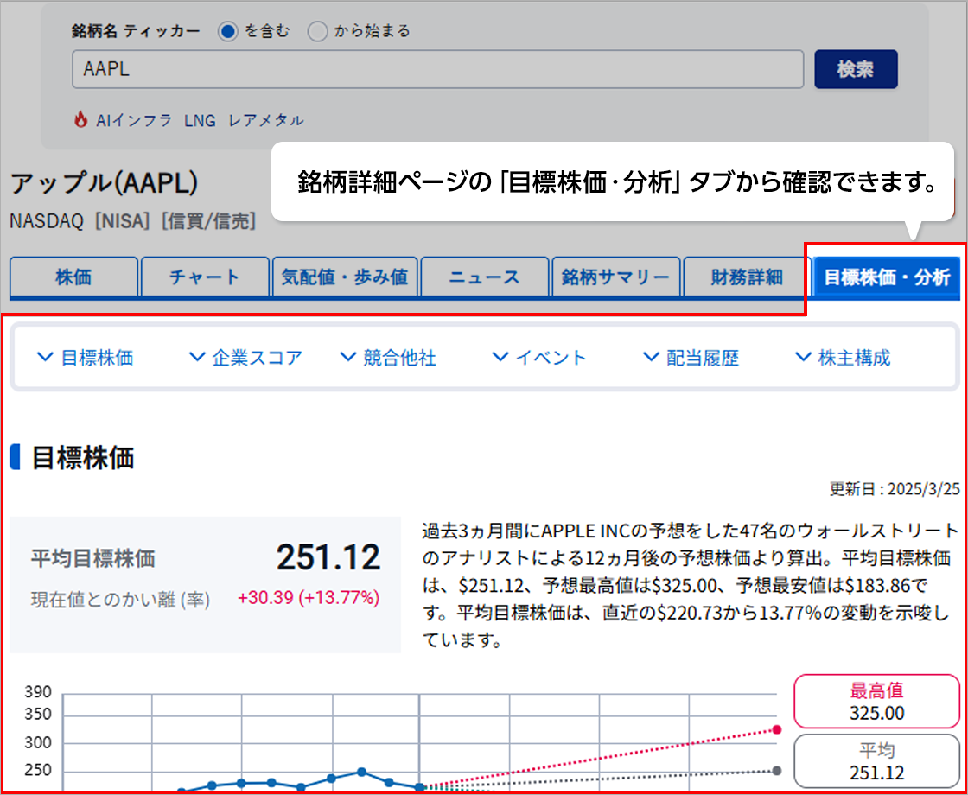Switch to the チャート tab
Screen dimensions: 968x795
204,277
